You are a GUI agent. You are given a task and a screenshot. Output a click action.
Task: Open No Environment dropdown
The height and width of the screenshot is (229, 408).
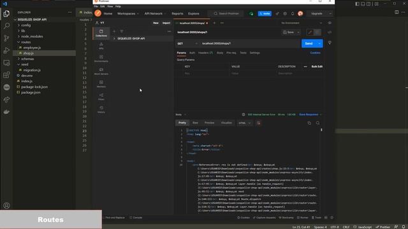click(x=301, y=23)
